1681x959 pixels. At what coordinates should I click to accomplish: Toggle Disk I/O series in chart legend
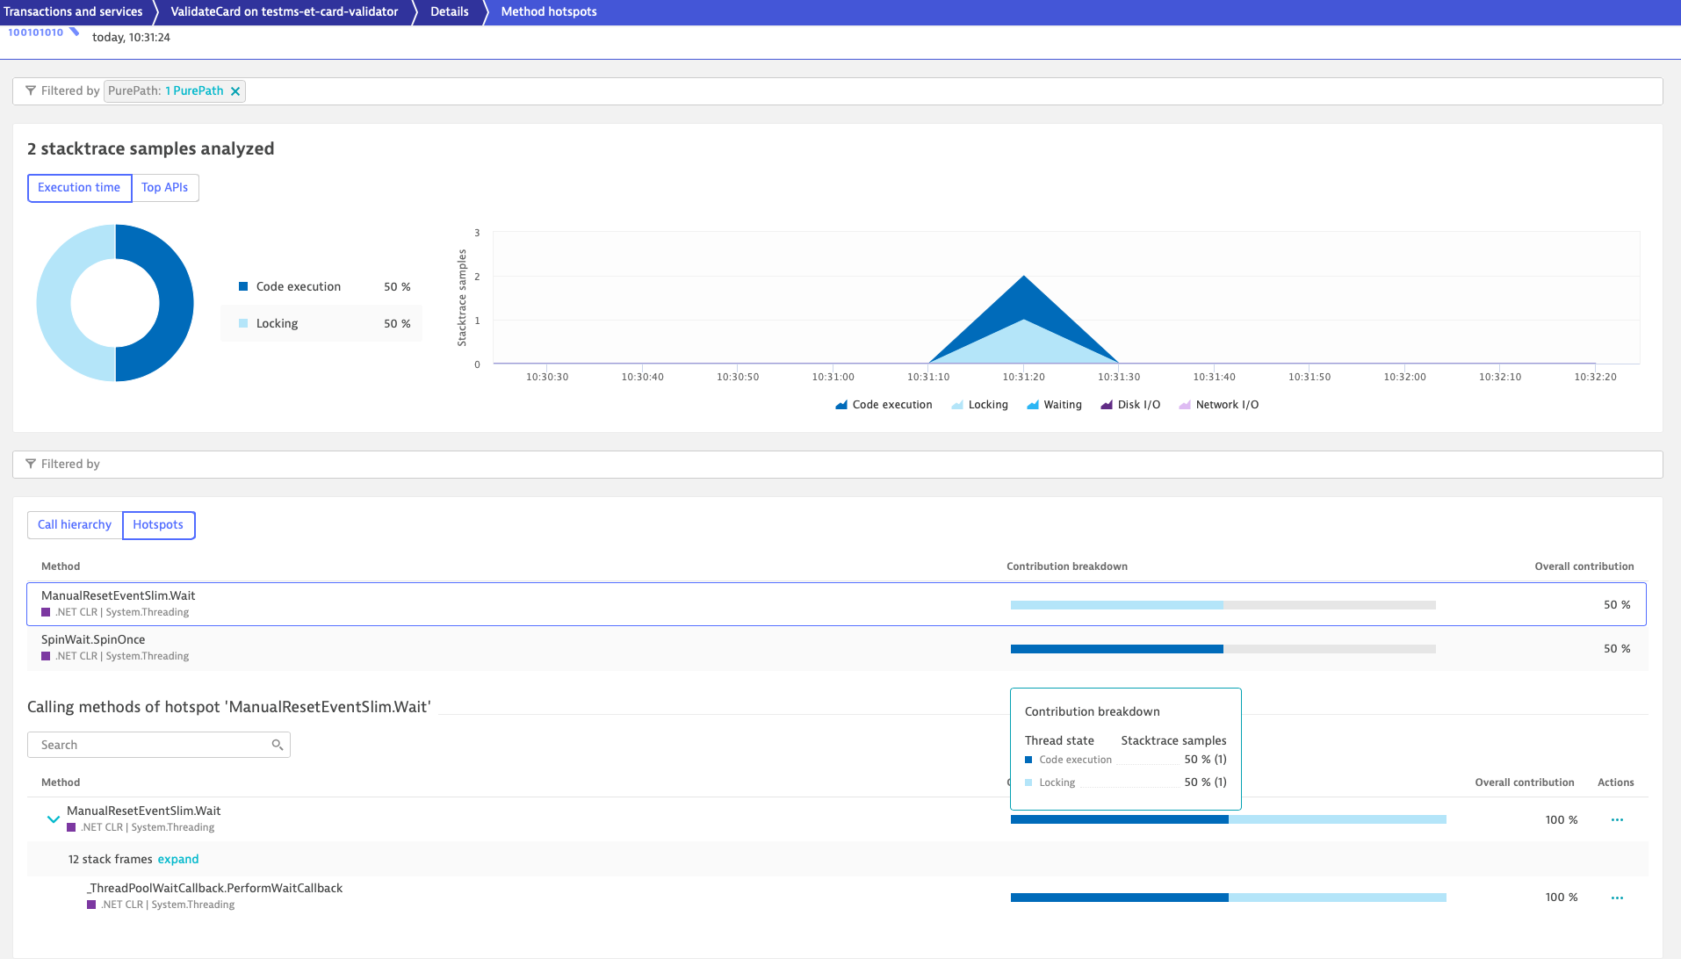tap(1130, 405)
